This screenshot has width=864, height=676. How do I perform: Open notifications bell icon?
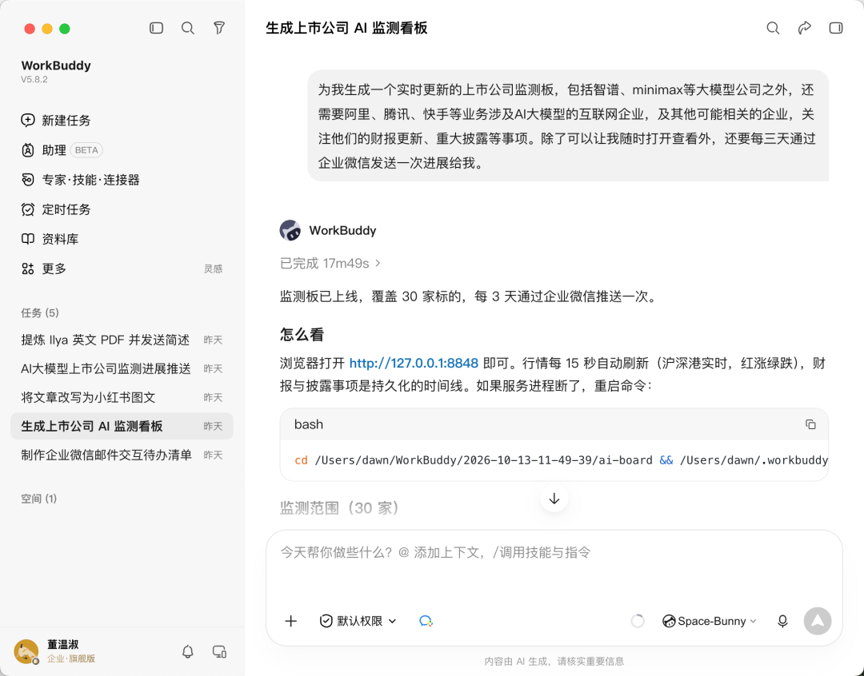(188, 652)
